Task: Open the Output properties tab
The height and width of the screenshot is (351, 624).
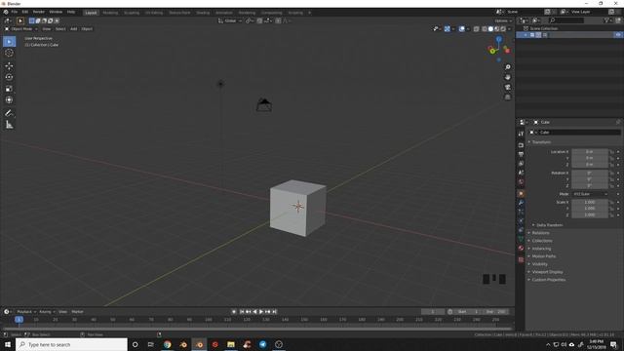Action: (521, 154)
